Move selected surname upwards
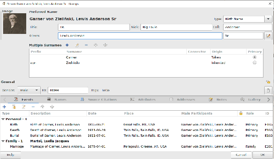Viewport: 274px width, 159px height. point(96,45)
